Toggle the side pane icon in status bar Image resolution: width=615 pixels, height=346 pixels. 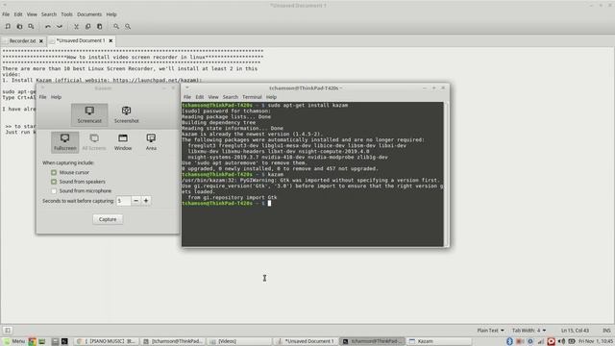(x=8, y=331)
